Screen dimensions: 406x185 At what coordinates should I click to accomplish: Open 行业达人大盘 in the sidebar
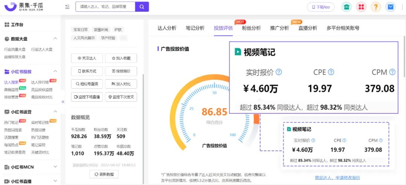pos(42,50)
